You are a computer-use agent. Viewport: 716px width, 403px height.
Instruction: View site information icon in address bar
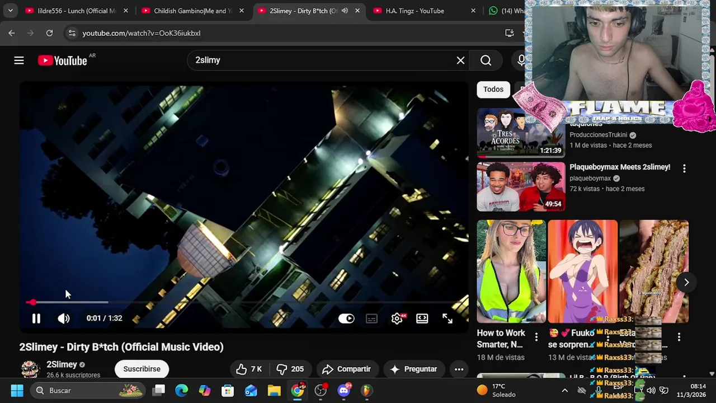[x=72, y=33]
